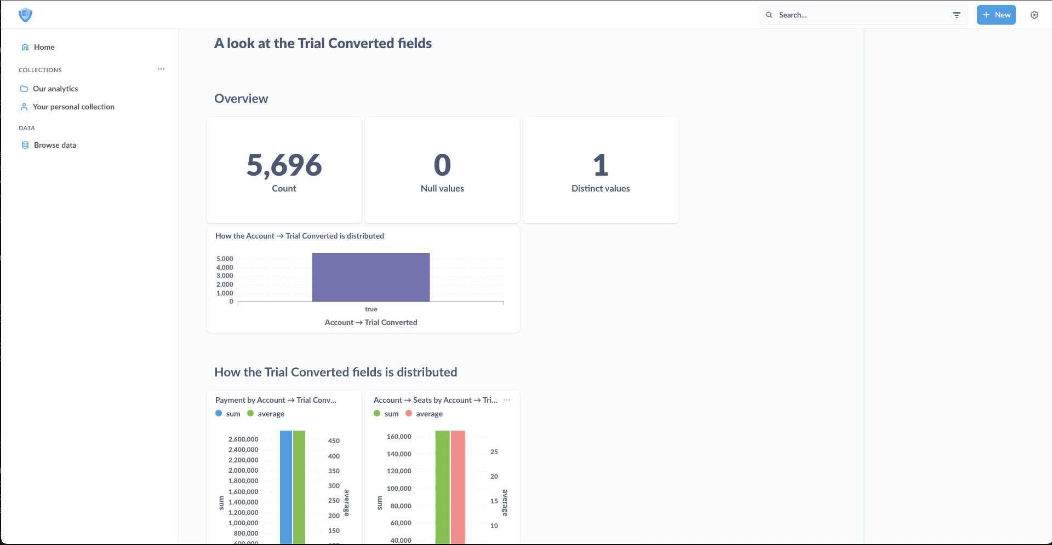
Task: Click the personal collection person icon
Action: tap(24, 107)
